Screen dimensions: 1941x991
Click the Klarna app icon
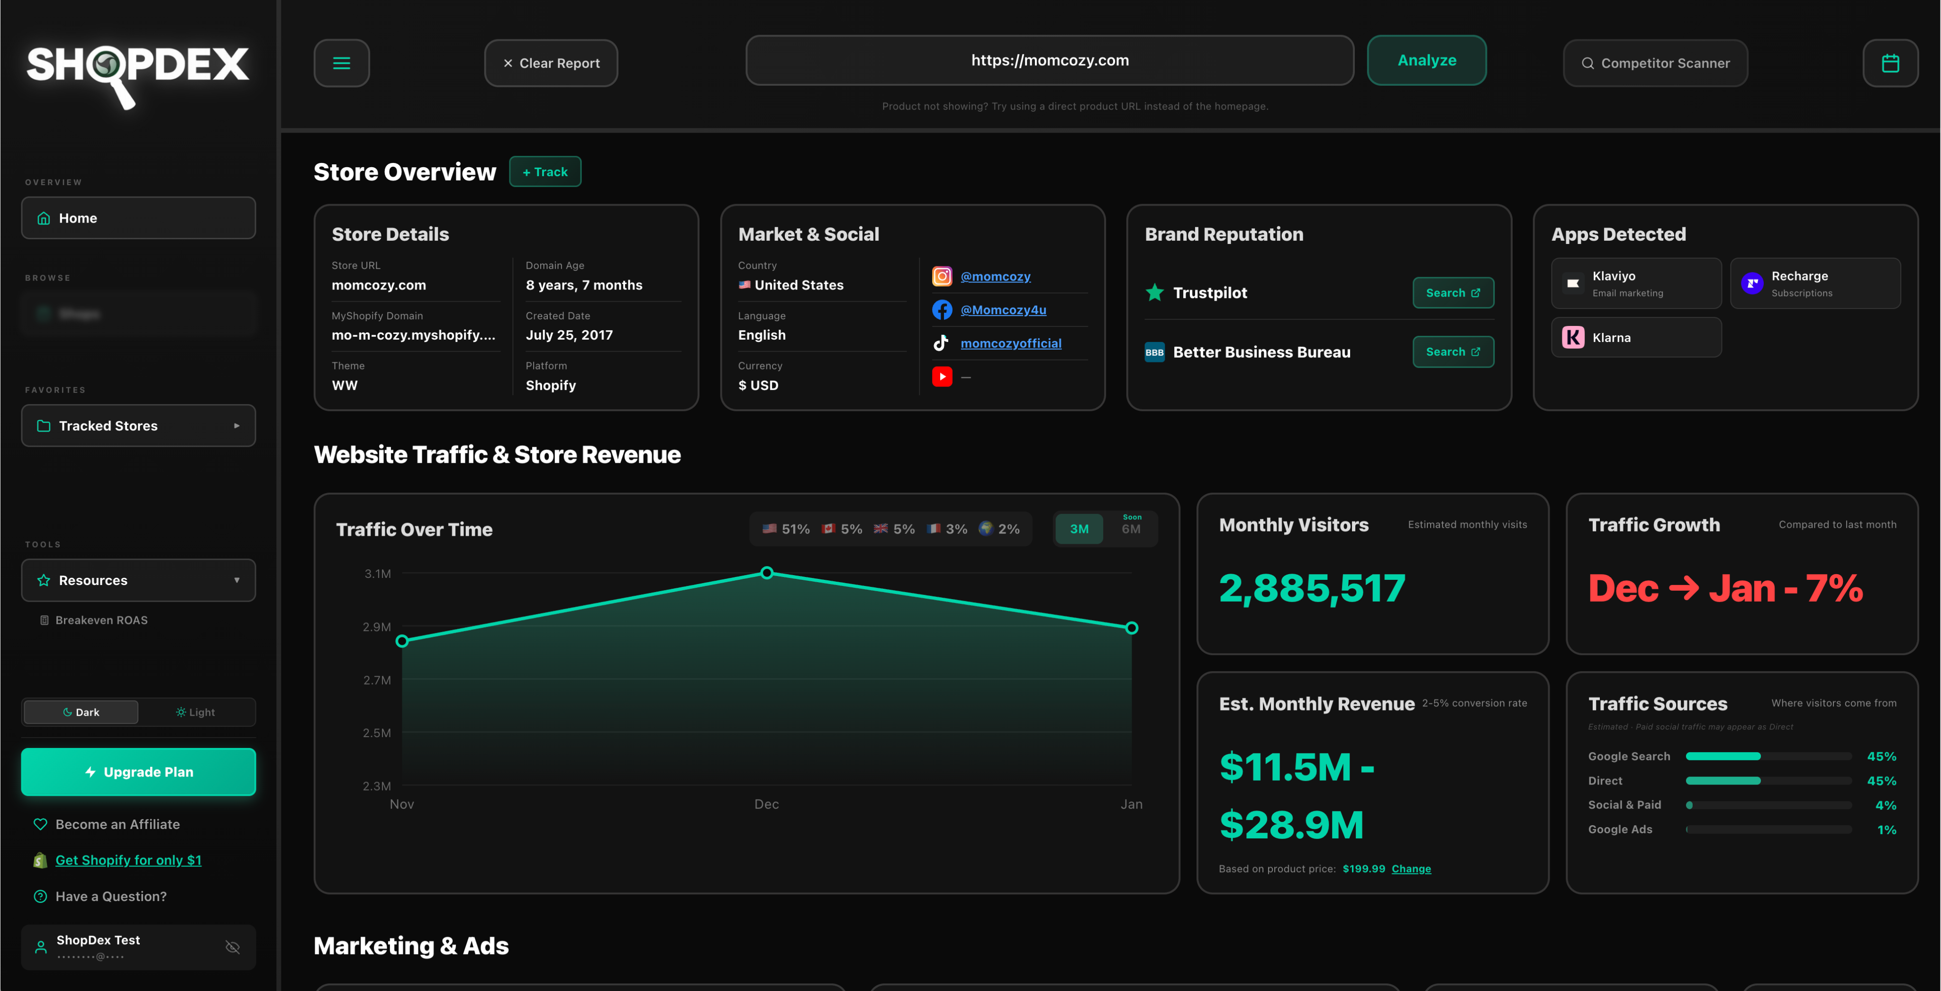click(1572, 337)
